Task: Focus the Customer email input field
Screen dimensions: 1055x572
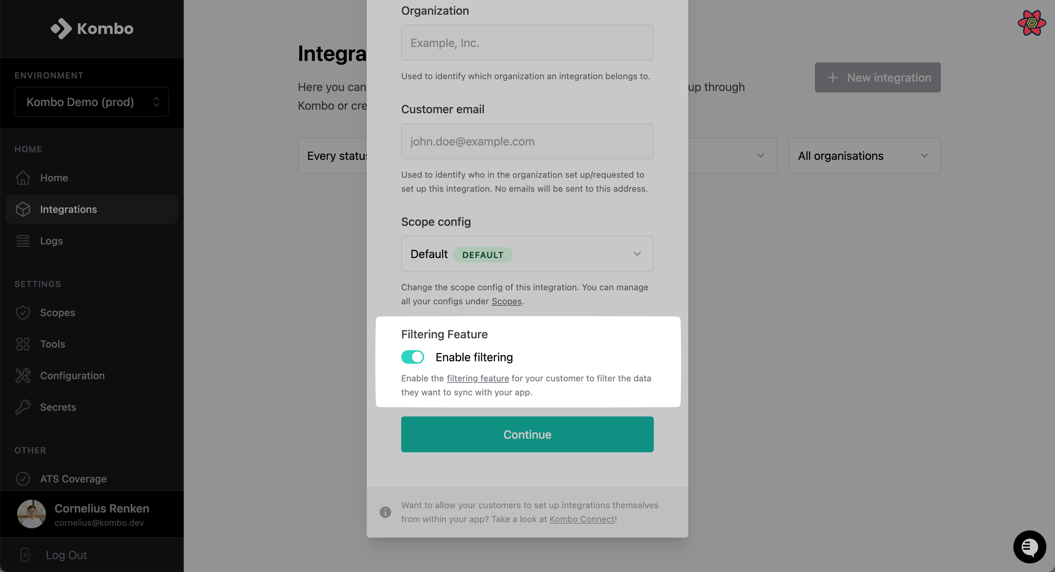Action: coord(527,141)
